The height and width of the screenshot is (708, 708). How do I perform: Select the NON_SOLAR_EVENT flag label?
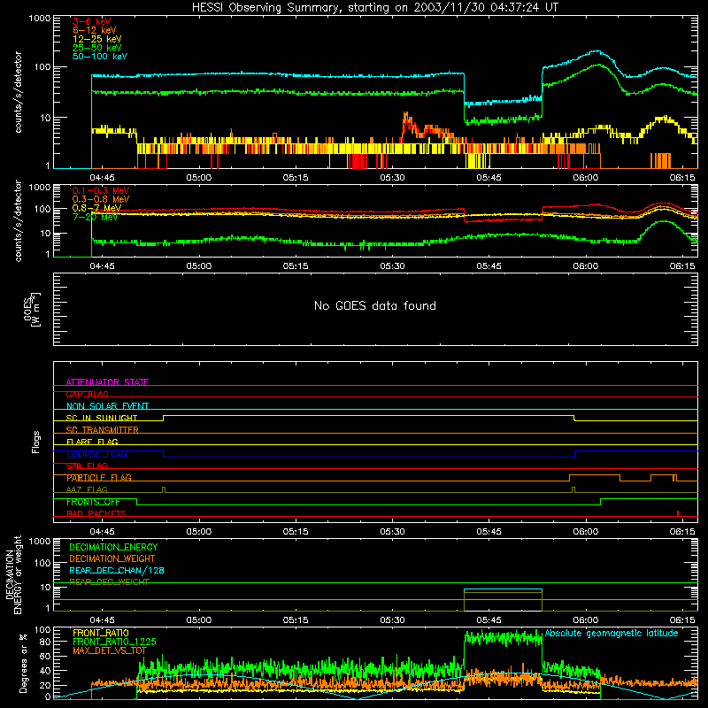pyautogui.click(x=107, y=406)
